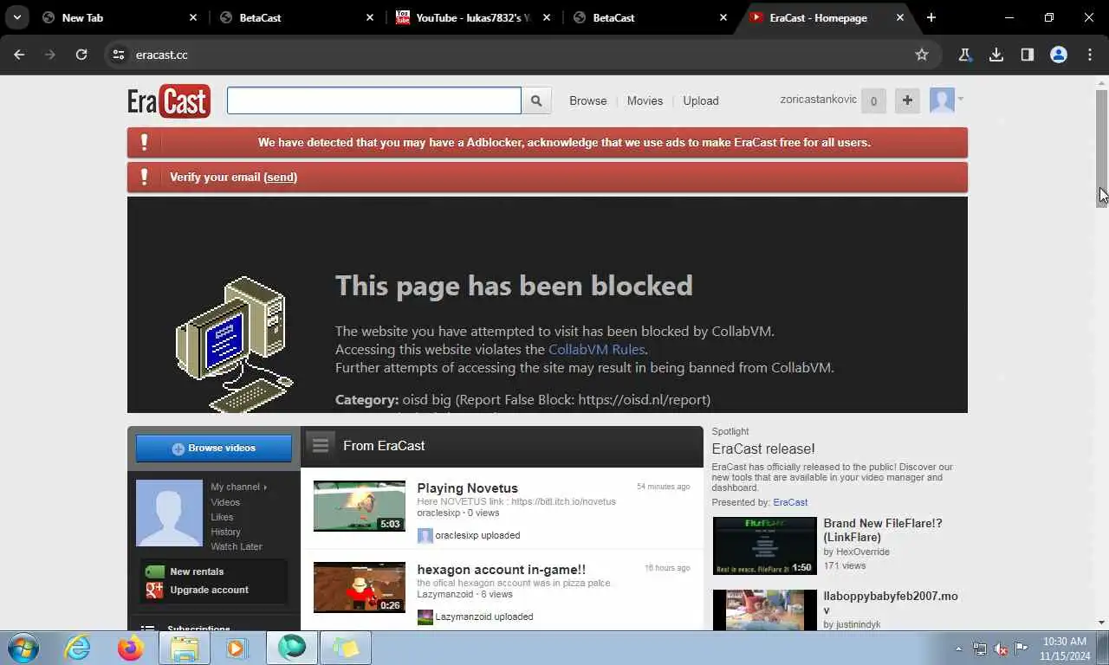Image resolution: width=1109 pixels, height=665 pixels.
Task: Open Chrome downloads icon
Action: click(x=996, y=55)
